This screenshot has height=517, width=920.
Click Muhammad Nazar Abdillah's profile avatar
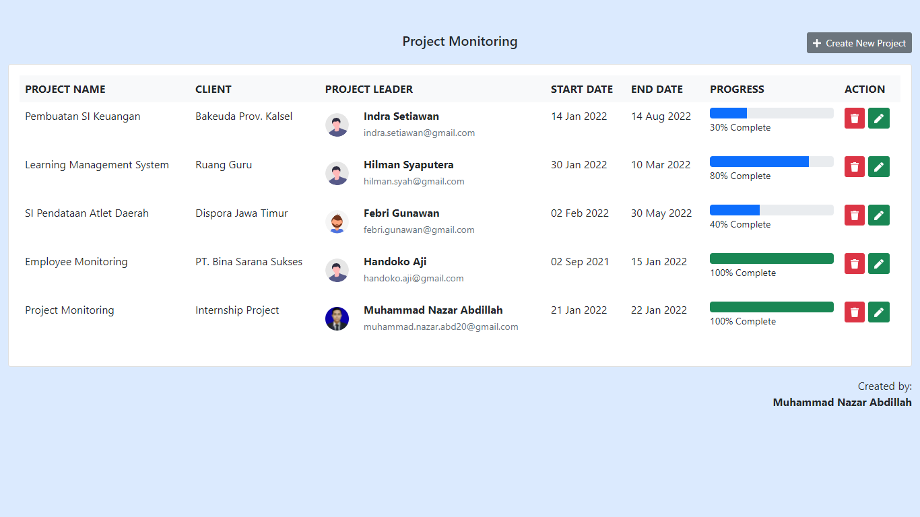coord(337,319)
